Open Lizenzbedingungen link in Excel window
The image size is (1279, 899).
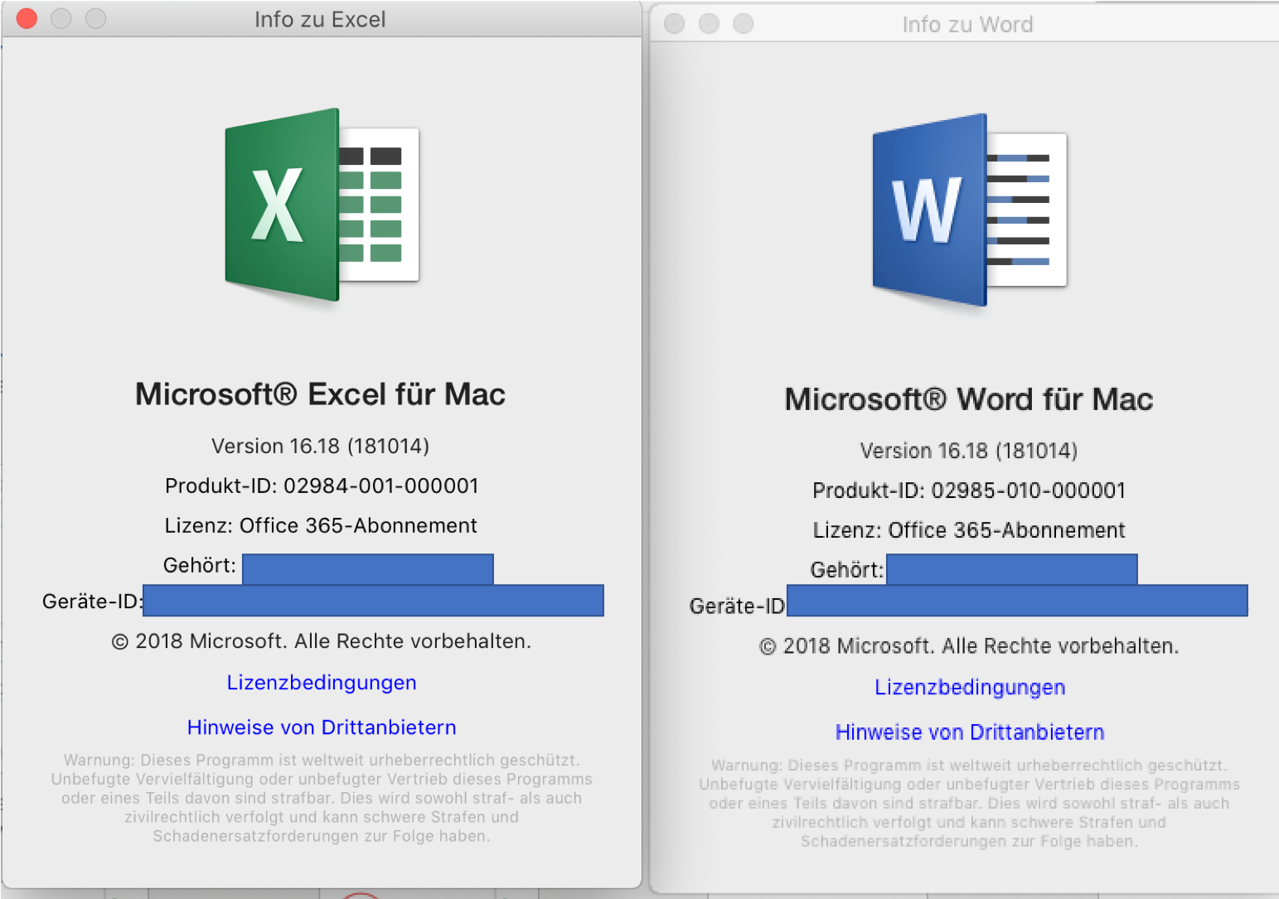[322, 683]
